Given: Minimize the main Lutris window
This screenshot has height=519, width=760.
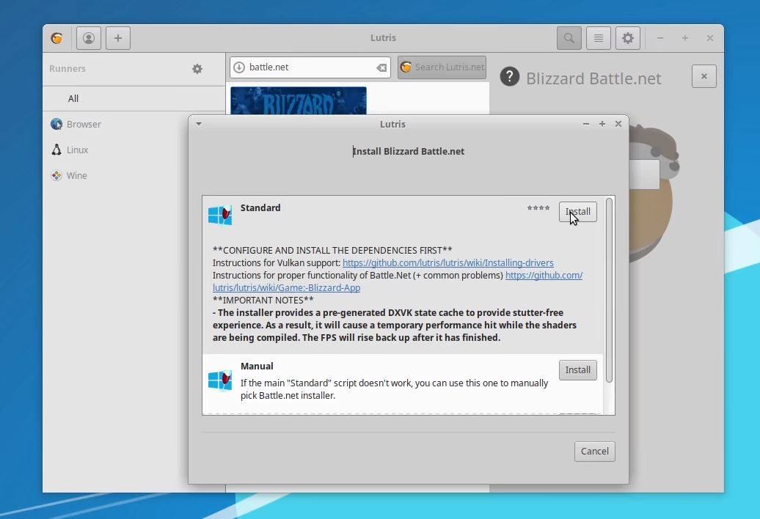Looking at the screenshot, I should coord(660,38).
